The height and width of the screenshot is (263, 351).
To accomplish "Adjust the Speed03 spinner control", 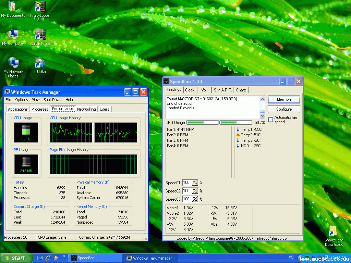I will [x=195, y=199].
